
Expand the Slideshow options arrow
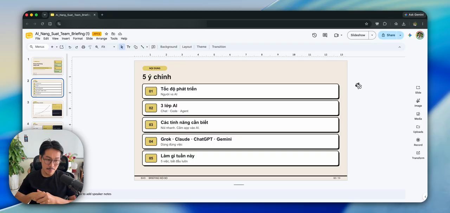point(372,35)
